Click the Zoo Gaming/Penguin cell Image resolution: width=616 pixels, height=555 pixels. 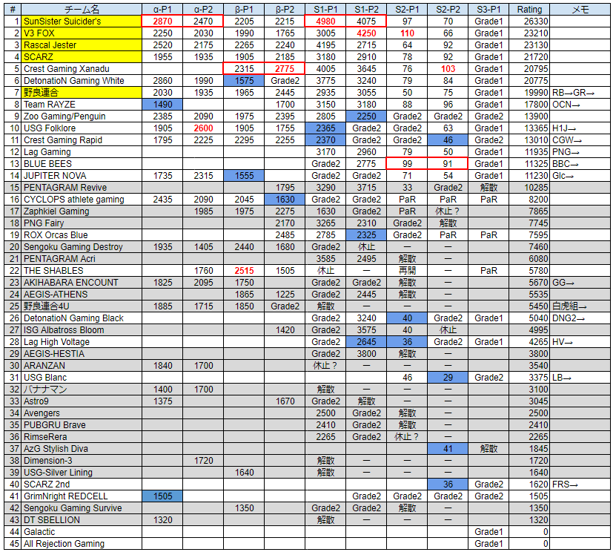pos(82,116)
